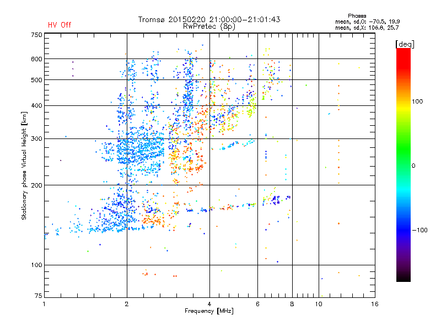Click the Stationary phase Virtual Height axis label
The image size is (441, 331).
point(24,165)
